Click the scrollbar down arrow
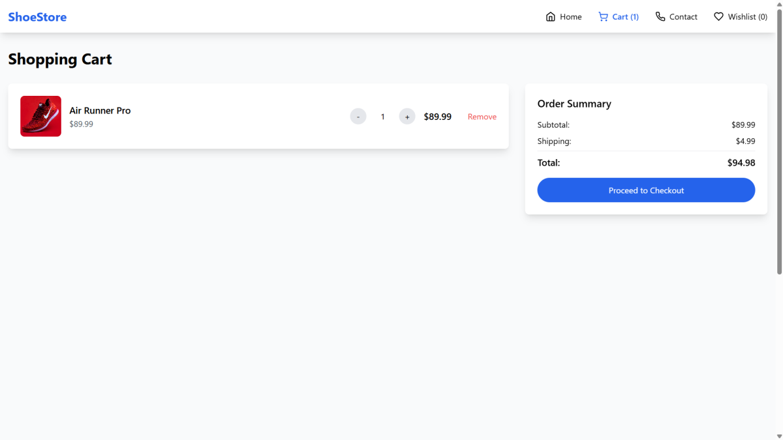 click(779, 435)
